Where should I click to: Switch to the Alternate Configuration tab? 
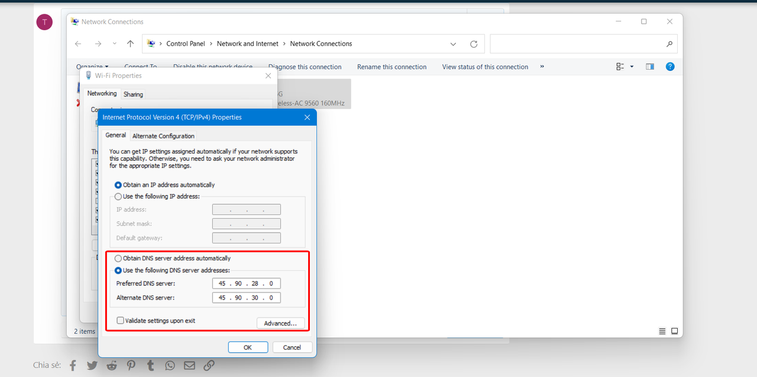coord(163,136)
